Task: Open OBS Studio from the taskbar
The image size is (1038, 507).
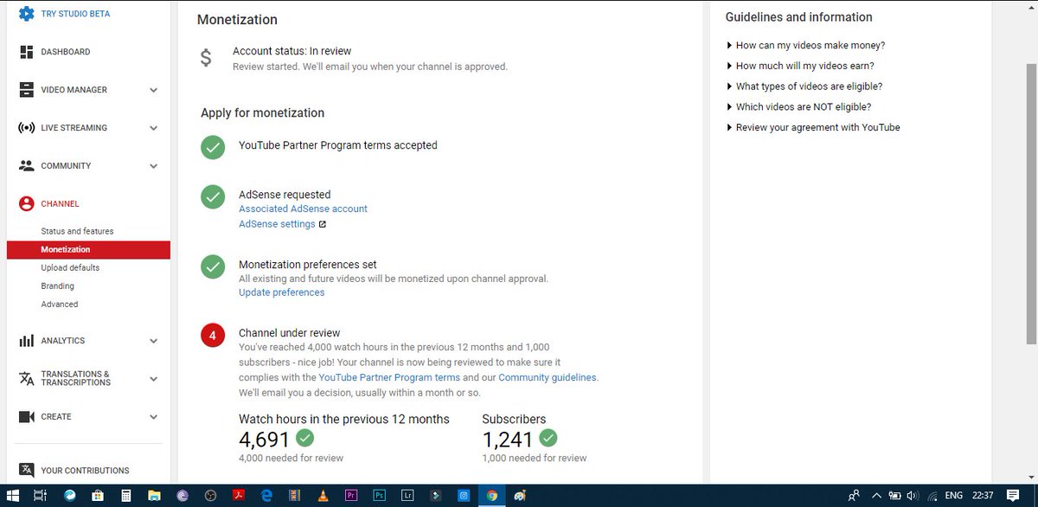Action: click(x=210, y=496)
